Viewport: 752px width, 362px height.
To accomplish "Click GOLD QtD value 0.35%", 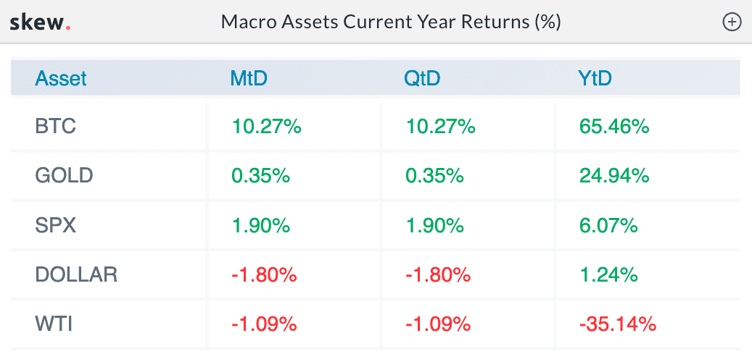I will (x=434, y=176).
